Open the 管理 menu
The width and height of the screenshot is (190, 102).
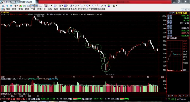[27, 9]
